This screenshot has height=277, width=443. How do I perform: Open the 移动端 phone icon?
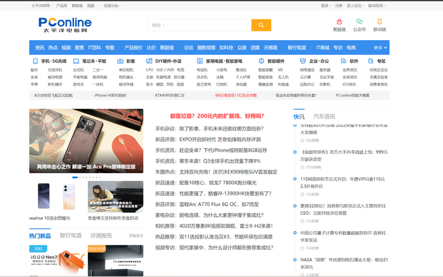379,21
